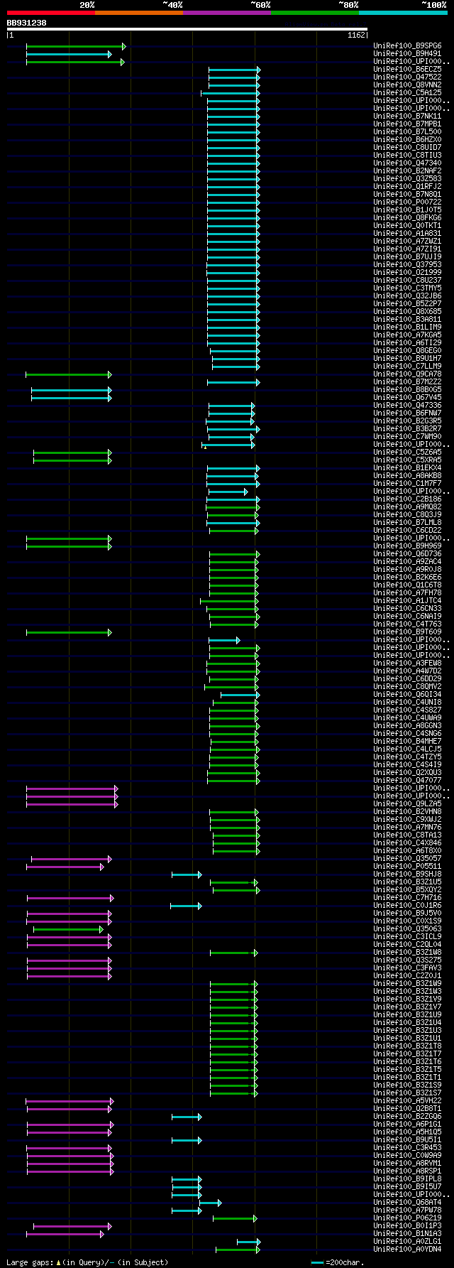Open hit UniRef100_B9H491
The width and height of the screenshot is (454, 1268).
click(x=407, y=54)
